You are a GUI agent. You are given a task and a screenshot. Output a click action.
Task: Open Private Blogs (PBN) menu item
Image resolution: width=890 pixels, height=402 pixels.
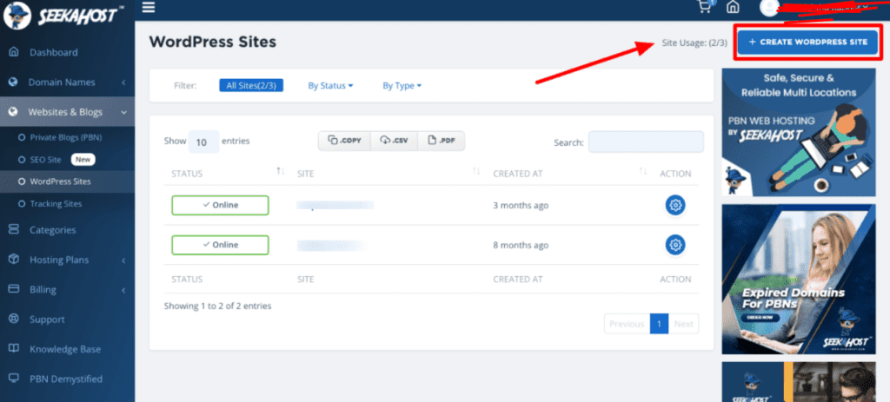(x=66, y=137)
